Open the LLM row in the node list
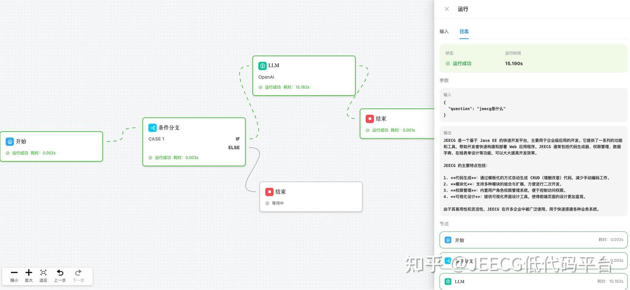The height and width of the screenshot is (290, 630). [x=533, y=282]
